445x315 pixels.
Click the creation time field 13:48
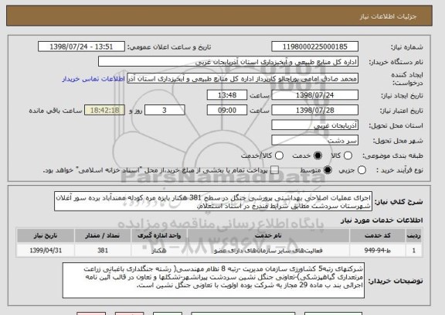[227, 95]
